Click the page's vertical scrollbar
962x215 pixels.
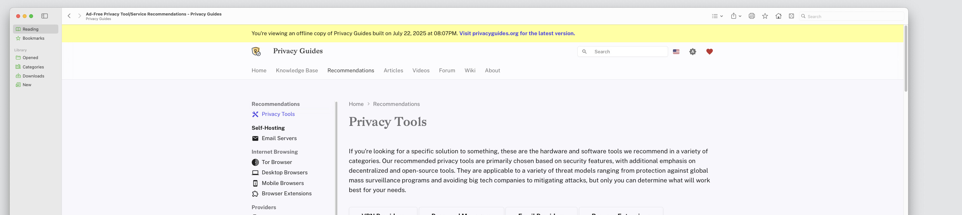click(x=905, y=59)
